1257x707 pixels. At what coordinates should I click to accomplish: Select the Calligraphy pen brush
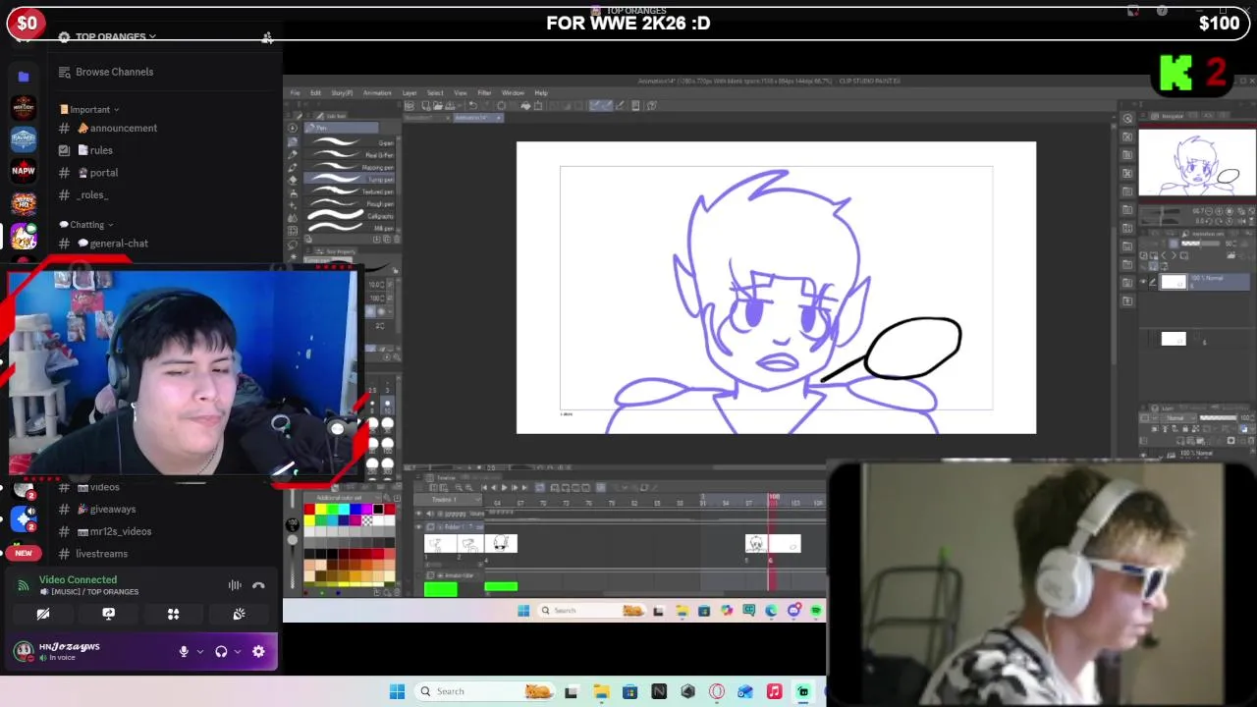[350, 215]
